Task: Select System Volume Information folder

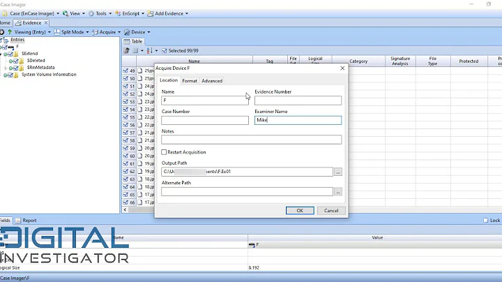Action: 49,75
